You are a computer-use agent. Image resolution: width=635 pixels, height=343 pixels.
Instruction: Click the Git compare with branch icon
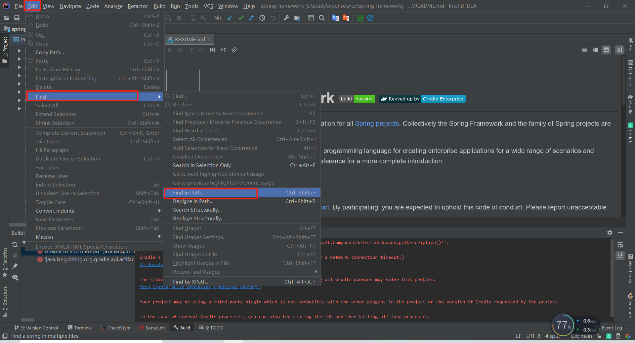(x=251, y=18)
